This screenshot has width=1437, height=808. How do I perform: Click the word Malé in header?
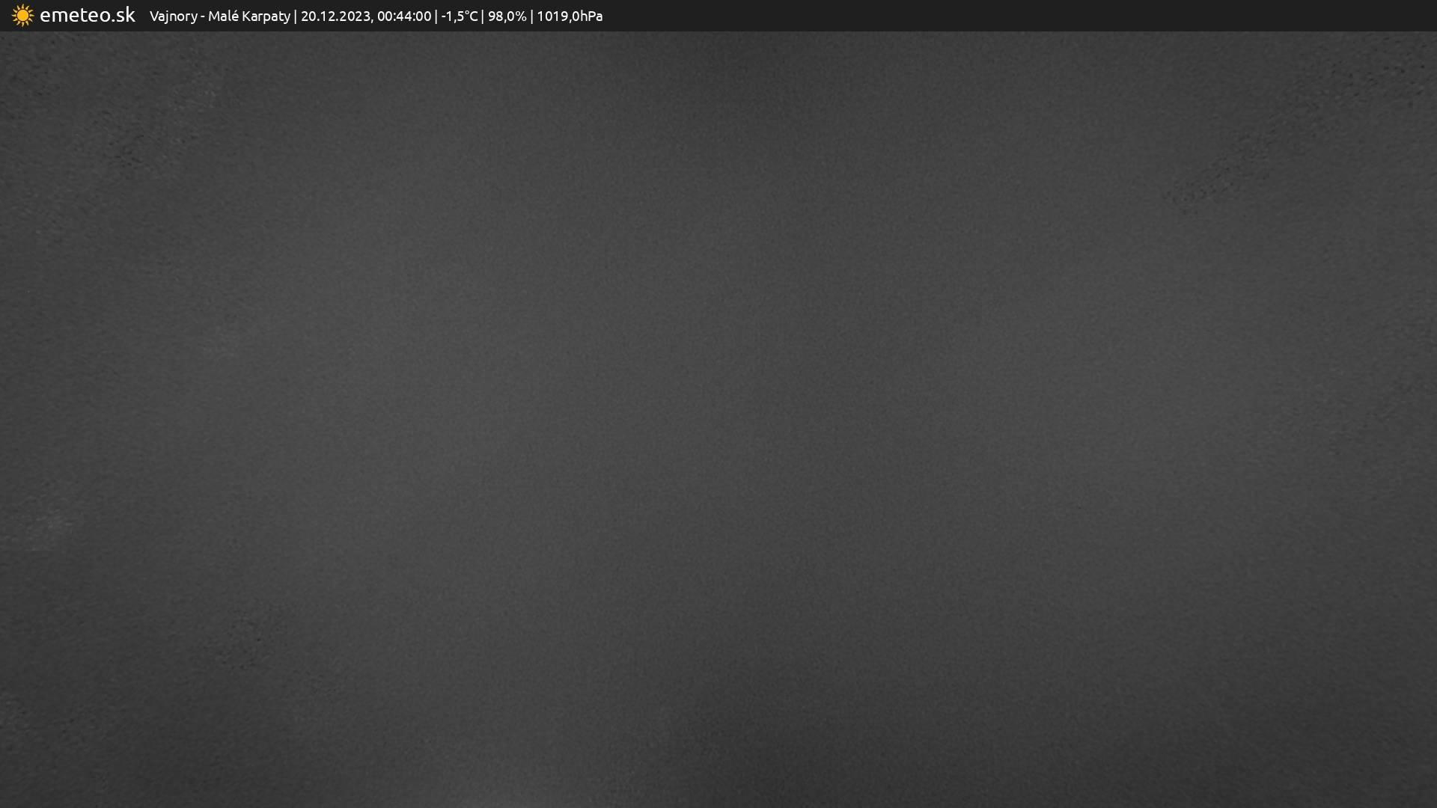(222, 16)
